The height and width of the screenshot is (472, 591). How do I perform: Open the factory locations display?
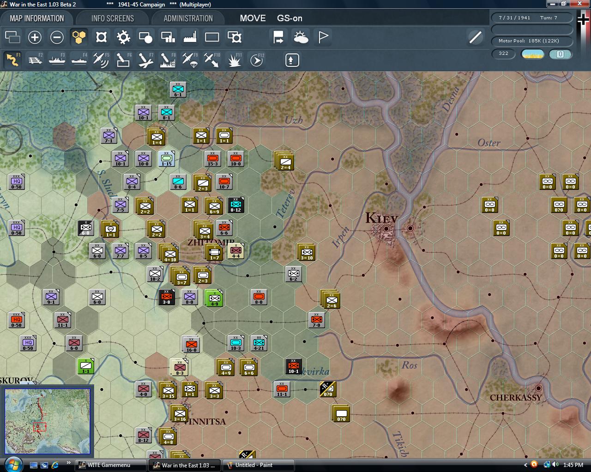coord(190,37)
